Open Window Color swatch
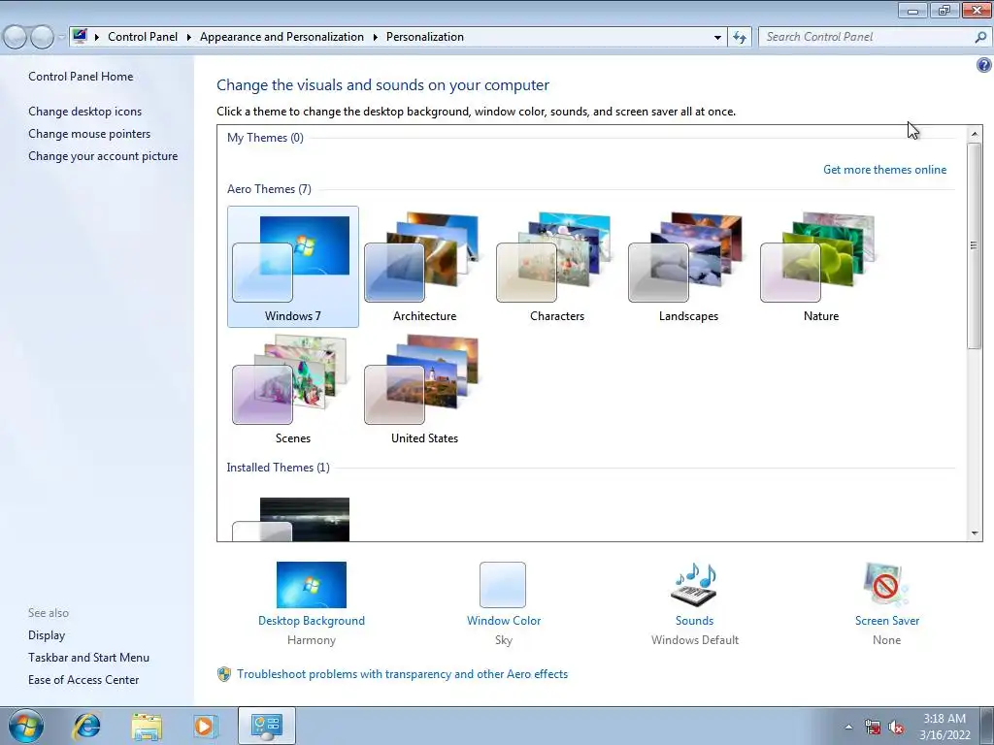The height and width of the screenshot is (745, 994). pyautogui.click(x=503, y=585)
